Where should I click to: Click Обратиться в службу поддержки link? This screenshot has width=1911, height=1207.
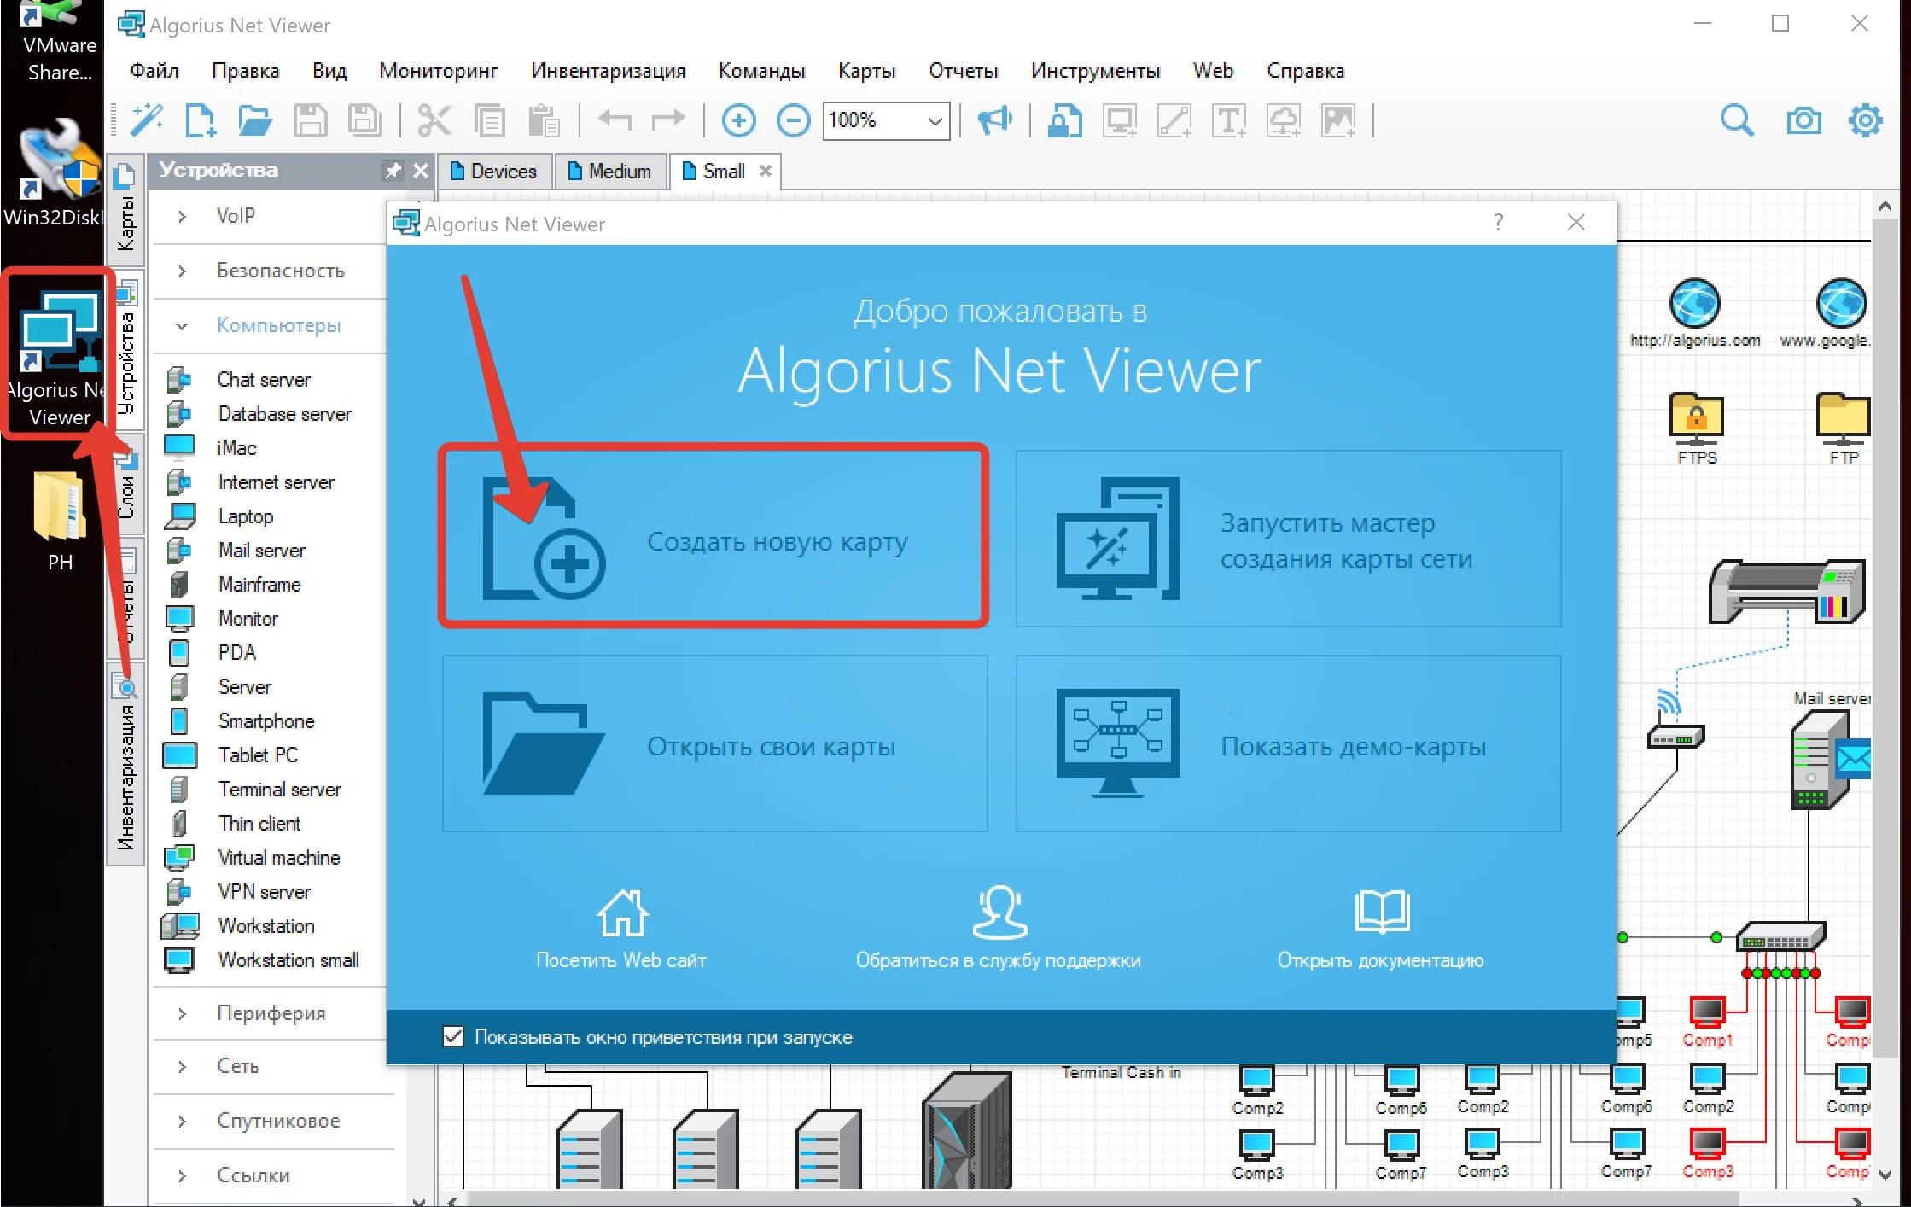coord(998,929)
